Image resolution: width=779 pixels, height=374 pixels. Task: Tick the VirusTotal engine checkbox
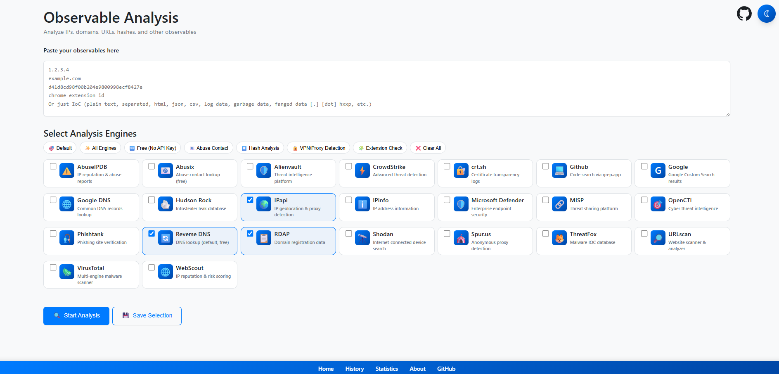coord(53,267)
